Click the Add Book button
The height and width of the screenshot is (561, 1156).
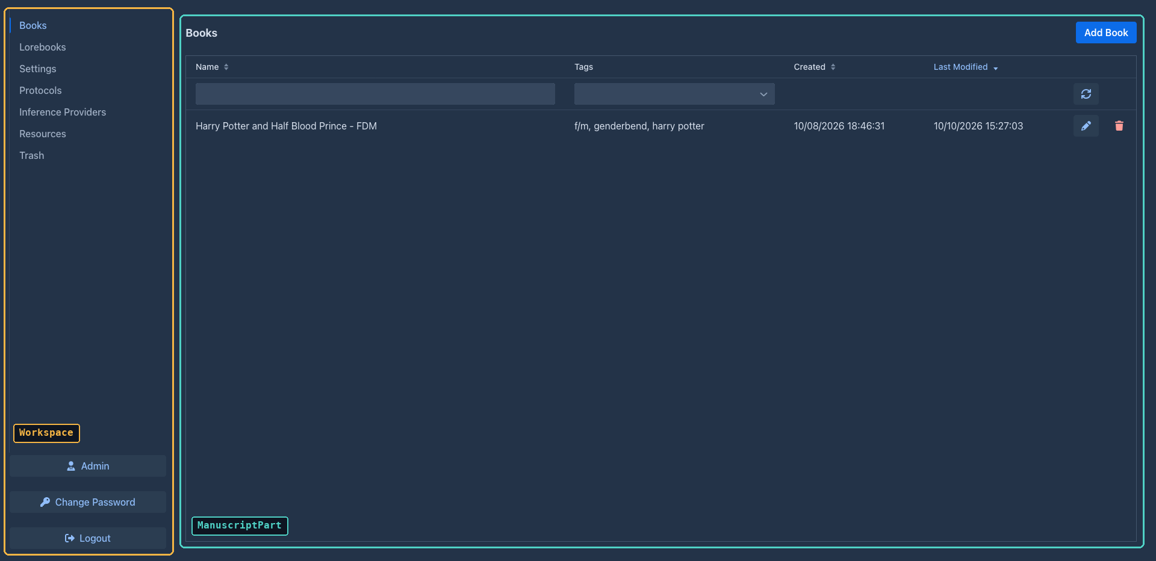pyautogui.click(x=1106, y=33)
